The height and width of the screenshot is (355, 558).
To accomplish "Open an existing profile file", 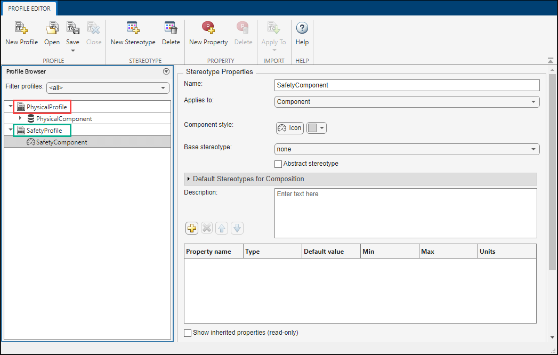I will pyautogui.click(x=52, y=32).
